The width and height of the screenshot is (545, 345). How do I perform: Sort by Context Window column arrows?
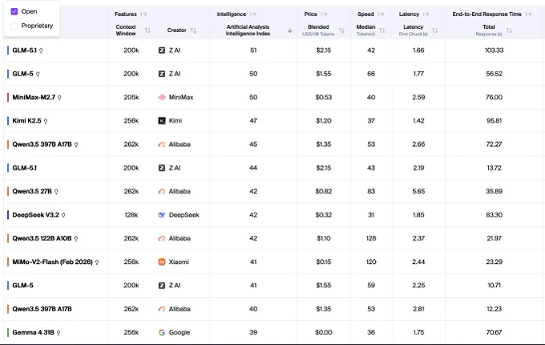click(147, 30)
